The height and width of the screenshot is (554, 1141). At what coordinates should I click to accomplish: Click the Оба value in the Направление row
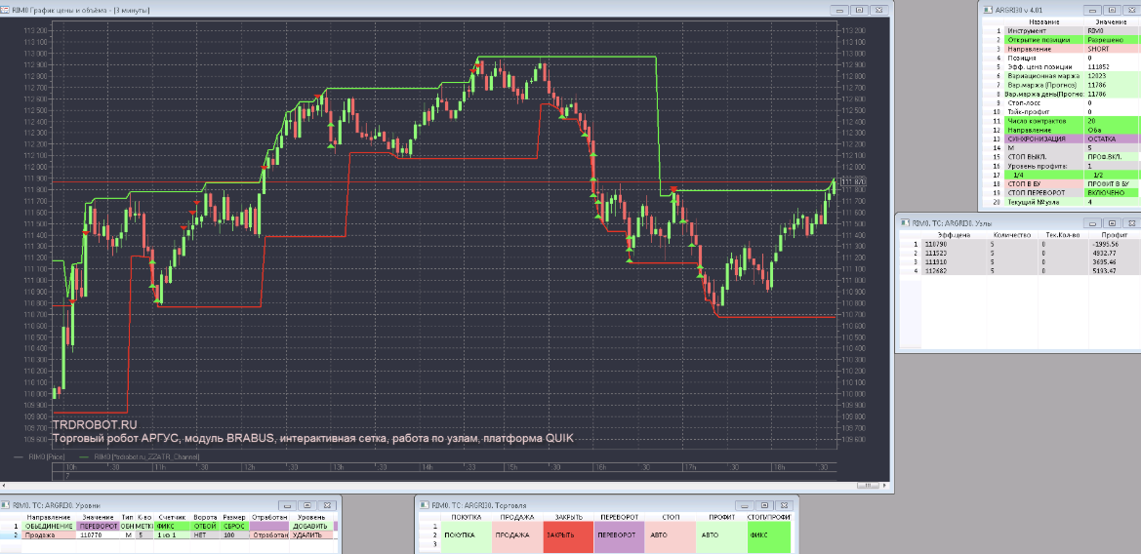1111,130
